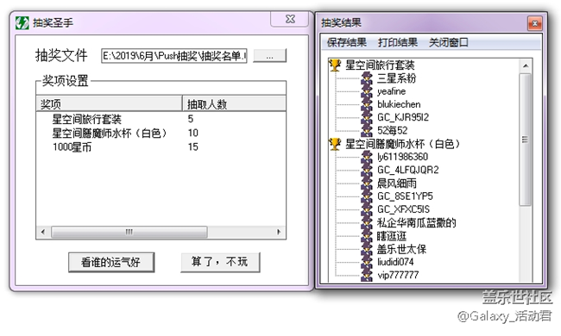The width and height of the screenshot is (561, 336).
Task: Click avatar icon next to 52海52
Action: pos(367,130)
